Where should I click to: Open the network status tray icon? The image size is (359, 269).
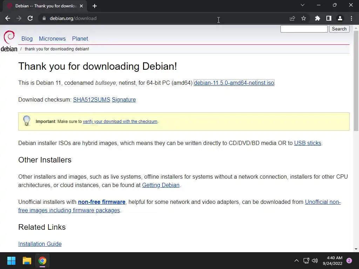[306, 261]
